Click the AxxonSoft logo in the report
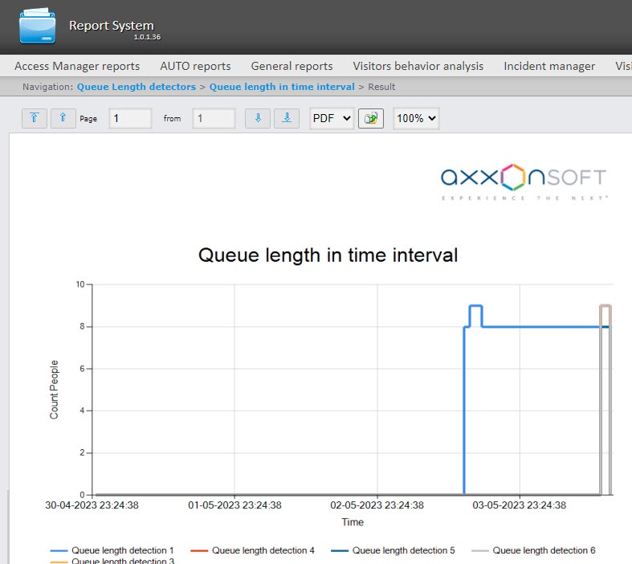The width and height of the screenshot is (632, 564). pyautogui.click(x=524, y=182)
